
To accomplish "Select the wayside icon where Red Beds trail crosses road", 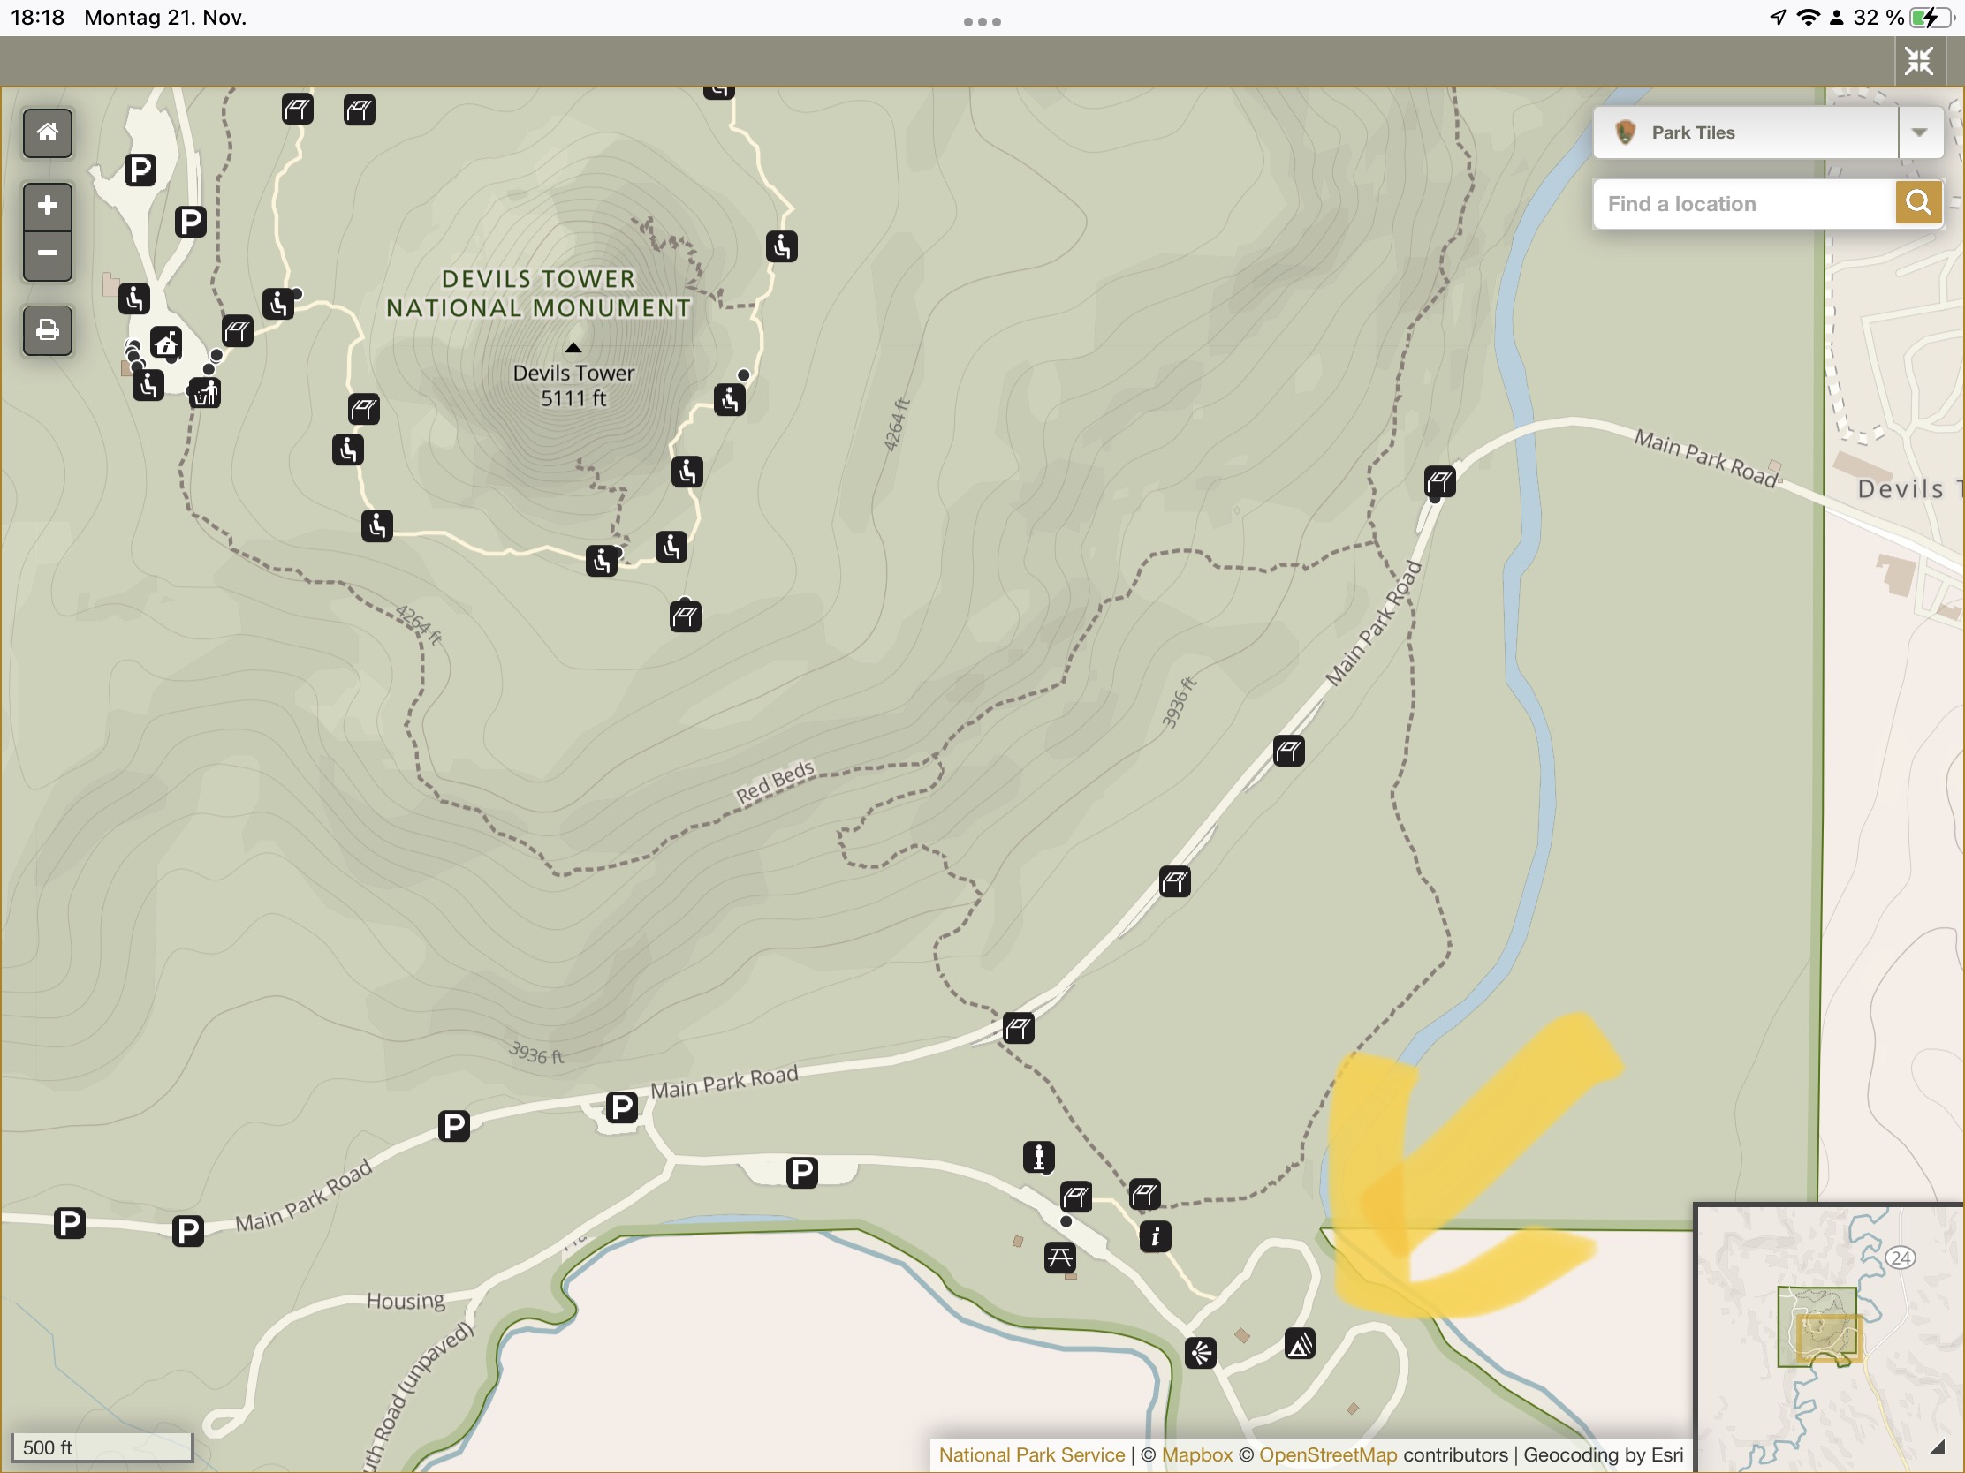I will pos(1019,1028).
